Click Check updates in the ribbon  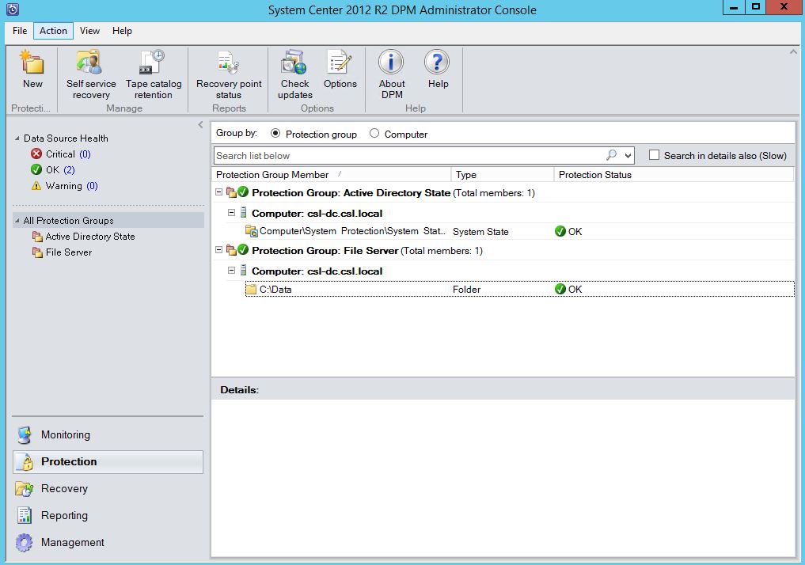coord(294,74)
